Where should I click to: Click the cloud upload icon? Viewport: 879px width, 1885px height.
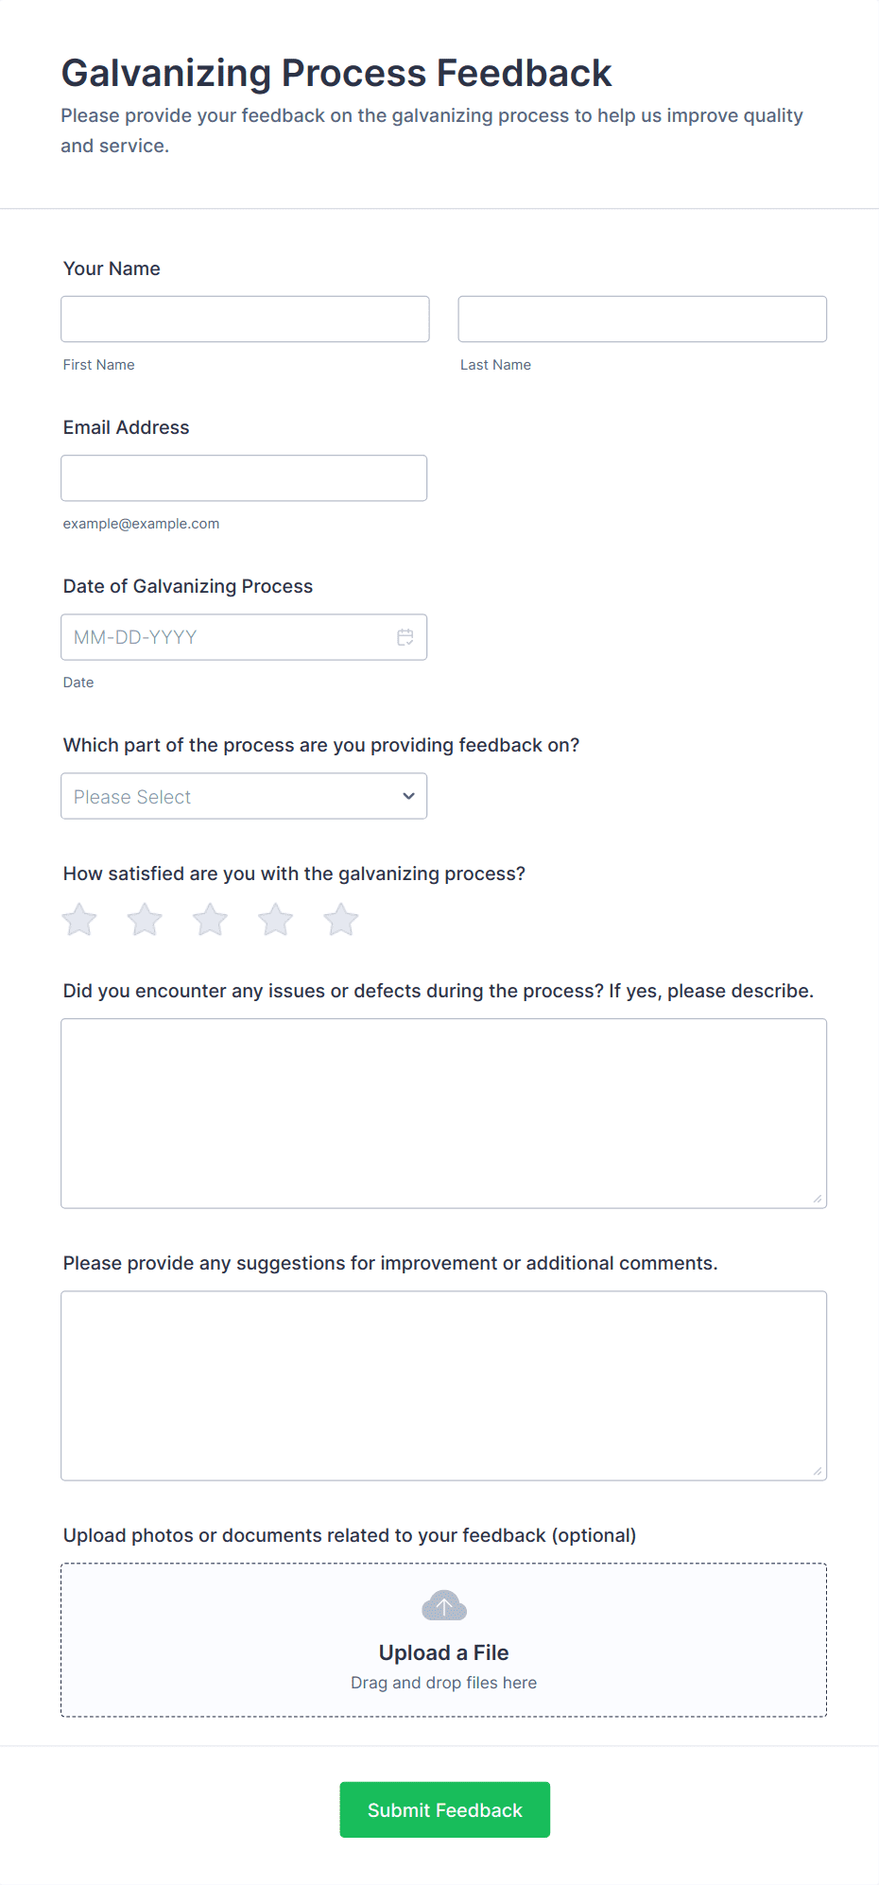(x=444, y=1605)
